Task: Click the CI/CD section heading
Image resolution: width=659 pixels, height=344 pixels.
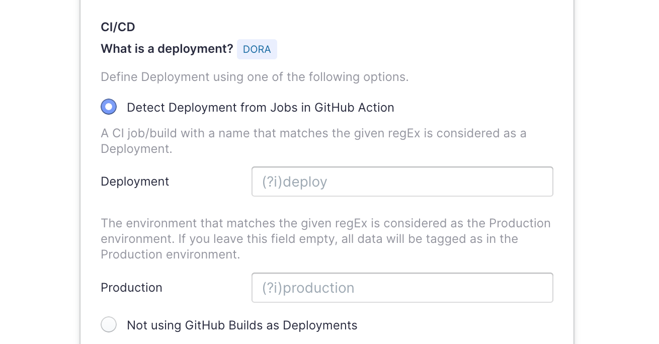Action: tap(118, 27)
